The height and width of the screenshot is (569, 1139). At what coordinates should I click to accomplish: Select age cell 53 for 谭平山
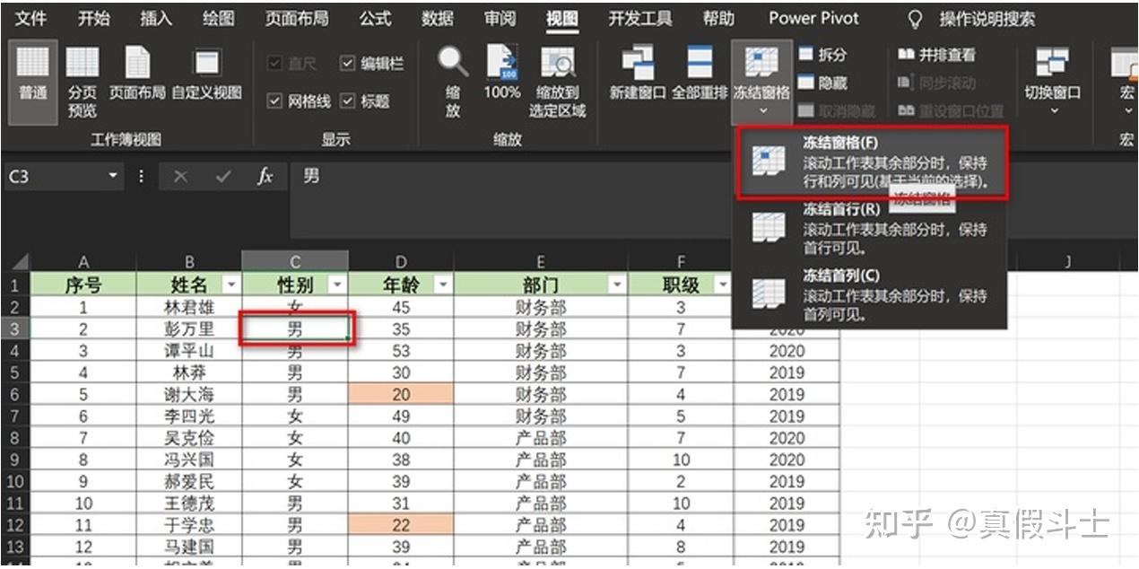click(x=401, y=351)
